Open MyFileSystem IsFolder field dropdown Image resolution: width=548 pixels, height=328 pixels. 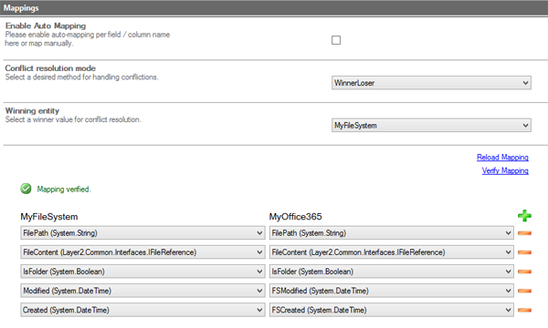click(x=142, y=272)
